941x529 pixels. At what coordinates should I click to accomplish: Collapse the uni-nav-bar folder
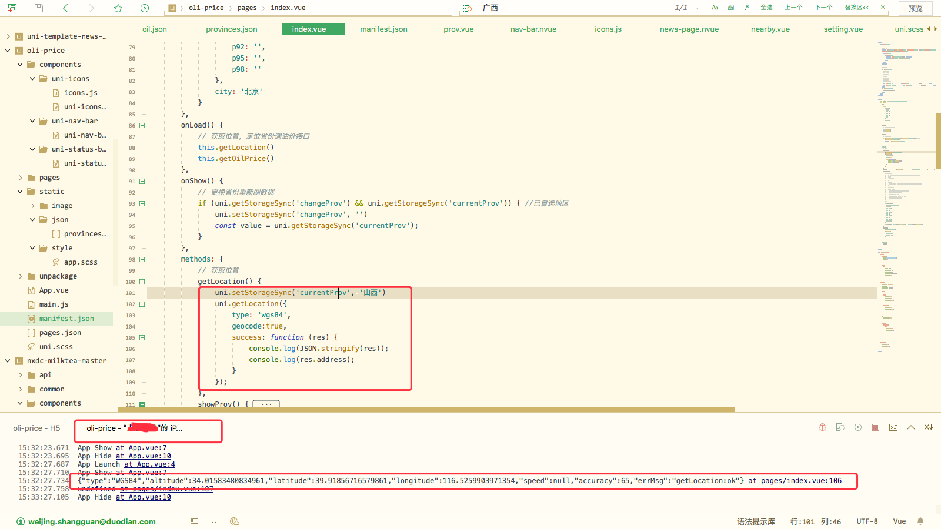(x=32, y=121)
